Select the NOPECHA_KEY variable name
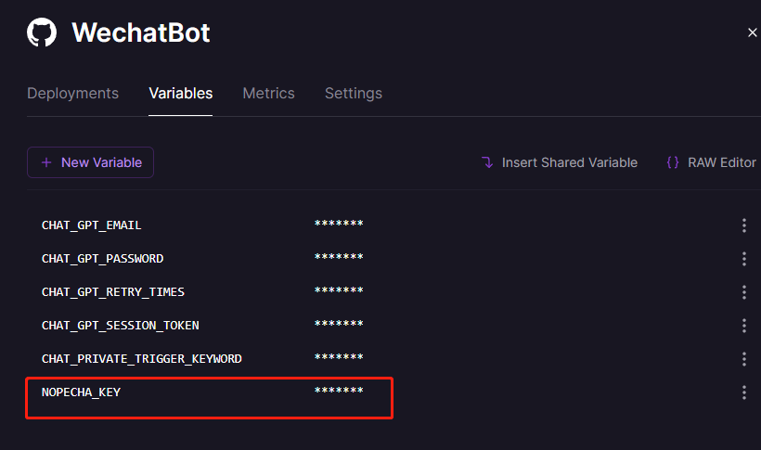Screen dimensions: 761x450 81,392
